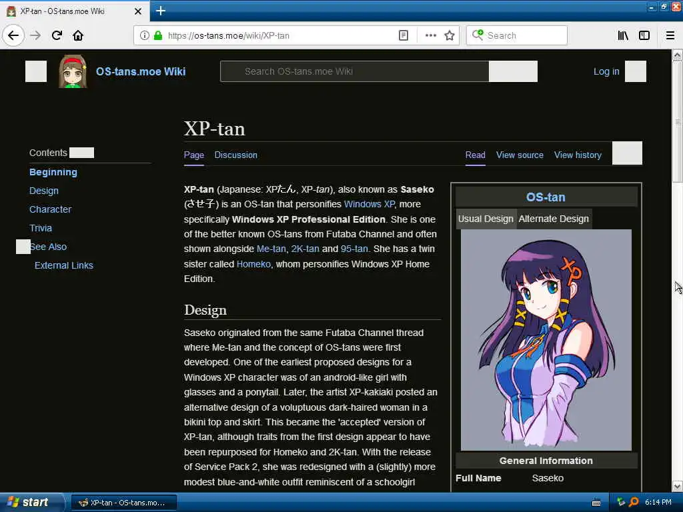Viewport: 683px width, 512px height.
Task: Click the XP-tan character illustration
Action: coord(546,340)
